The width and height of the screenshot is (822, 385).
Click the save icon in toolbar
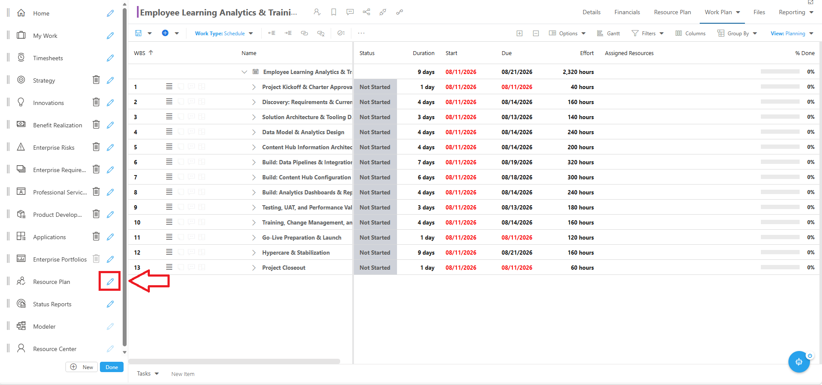click(138, 33)
